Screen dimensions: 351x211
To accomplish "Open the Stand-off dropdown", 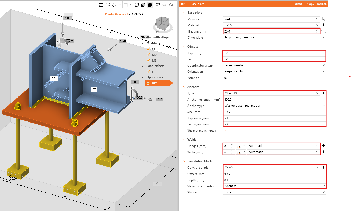I will pyautogui.click(x=274, y=192).
